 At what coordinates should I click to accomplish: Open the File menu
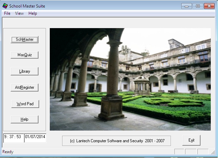[7, 13]
